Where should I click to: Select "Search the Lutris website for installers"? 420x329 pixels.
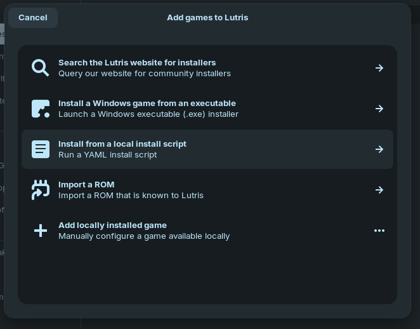[x=137, y=63]
